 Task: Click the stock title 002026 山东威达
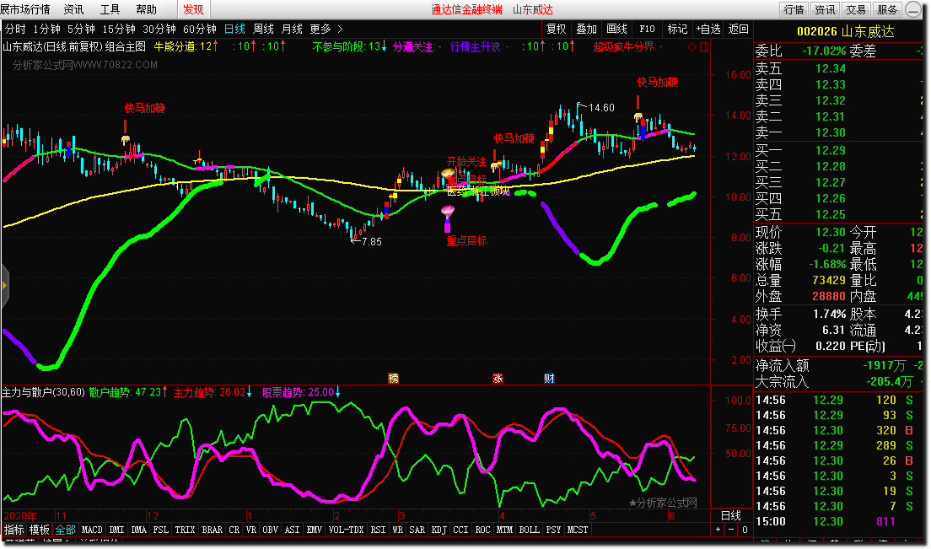pyautogui.click(x=846, y=31)
